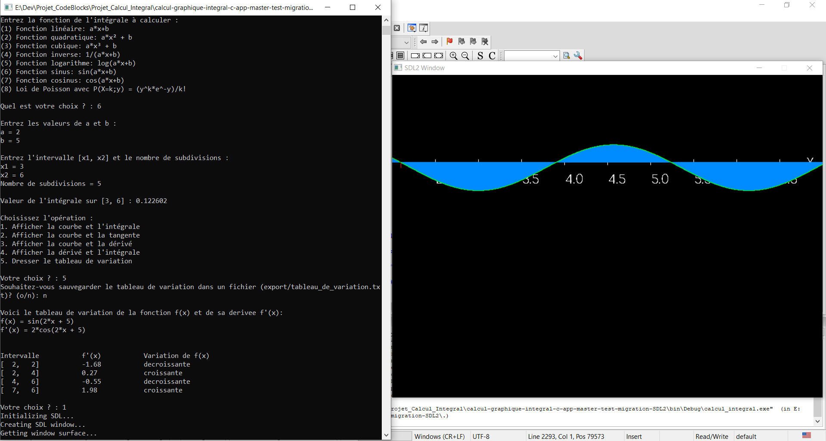
Task: Click the abort X icon in the toolbar
Action: [x=397, y=28]
